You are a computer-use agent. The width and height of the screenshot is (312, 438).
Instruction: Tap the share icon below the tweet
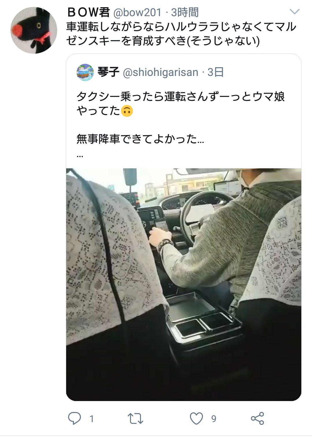(x=257, y=418)
